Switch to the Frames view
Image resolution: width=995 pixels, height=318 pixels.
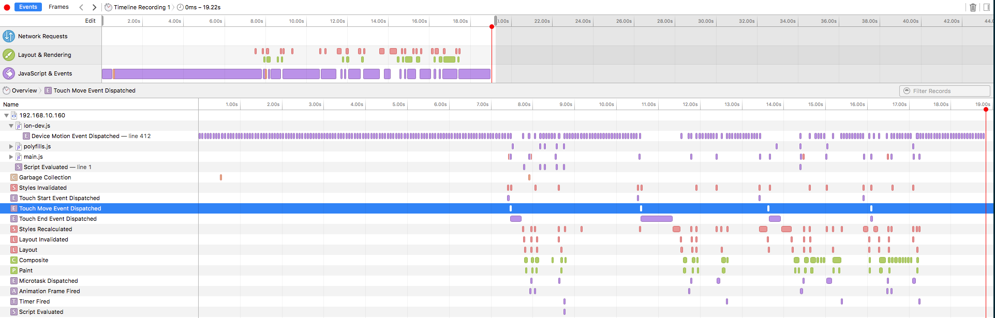(x=58, y=7)
